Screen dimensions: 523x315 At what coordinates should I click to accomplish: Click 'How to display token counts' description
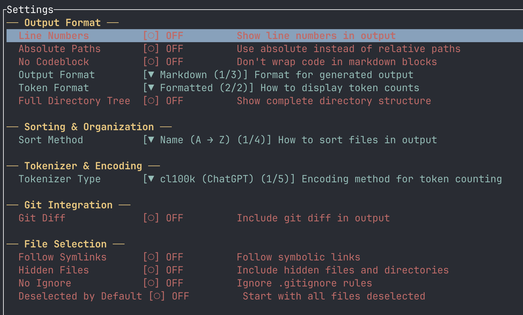(340, 88)
